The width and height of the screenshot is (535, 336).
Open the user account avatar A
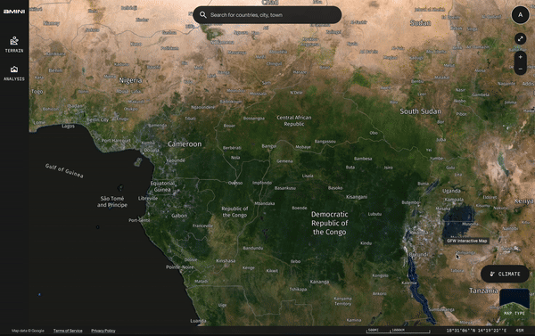(520, 14)
